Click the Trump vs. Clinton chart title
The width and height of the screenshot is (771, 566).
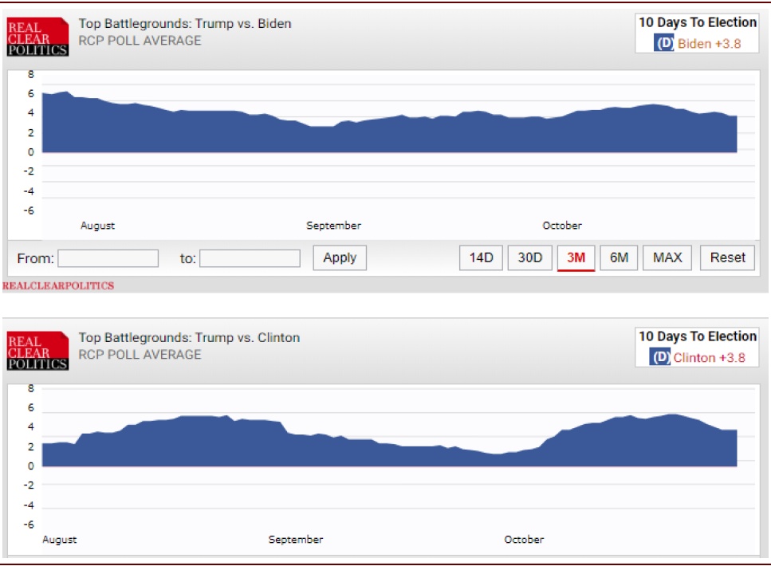pos(189,338)
